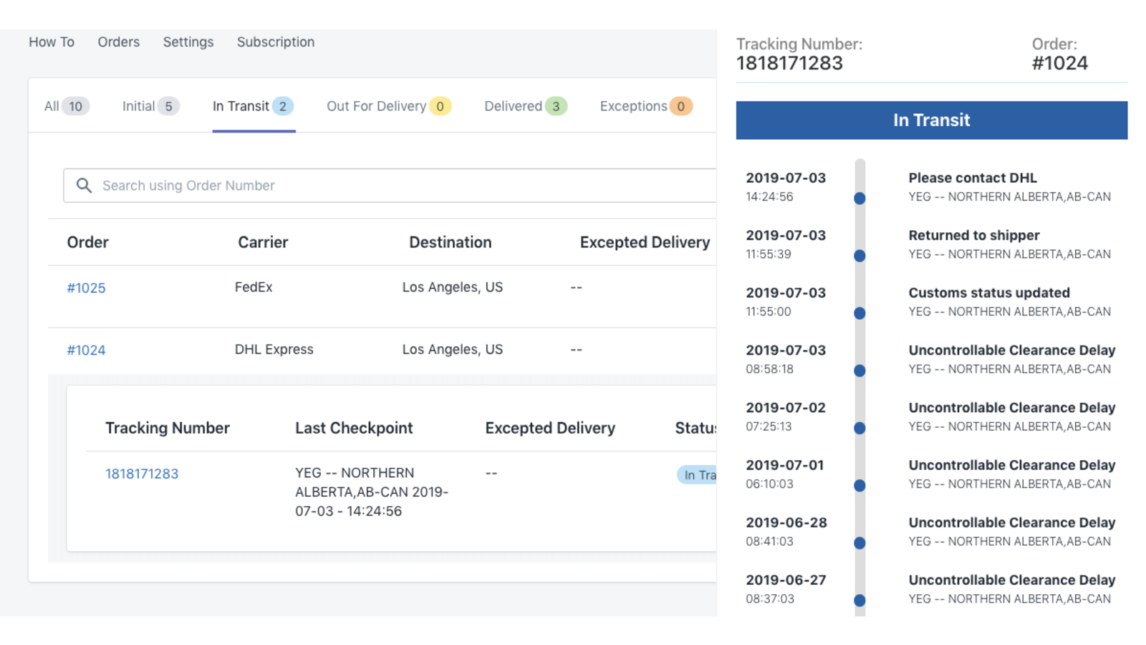Click the Excepted Delivery header in orders table
This screenshot has width=1146, height=645.
pyautogui.click(x=645, y=242)
